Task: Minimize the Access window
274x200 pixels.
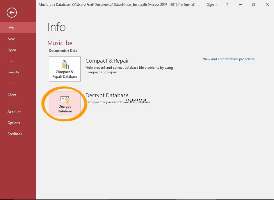Action: (x=241, y=5)
